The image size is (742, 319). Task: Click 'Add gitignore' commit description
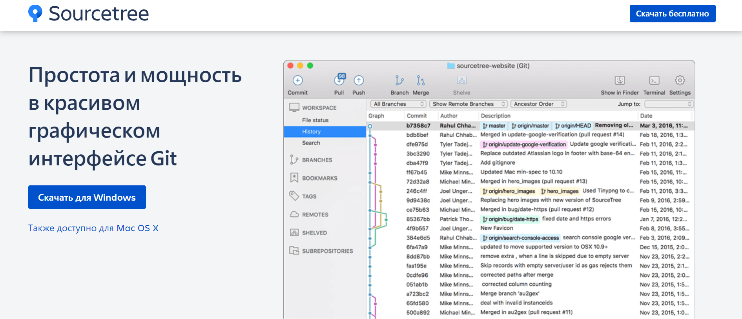(x=498, y=163)
